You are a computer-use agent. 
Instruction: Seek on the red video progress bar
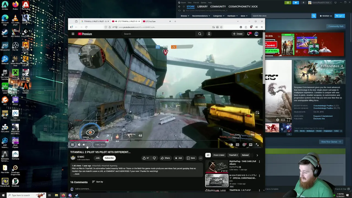(165, 141)
